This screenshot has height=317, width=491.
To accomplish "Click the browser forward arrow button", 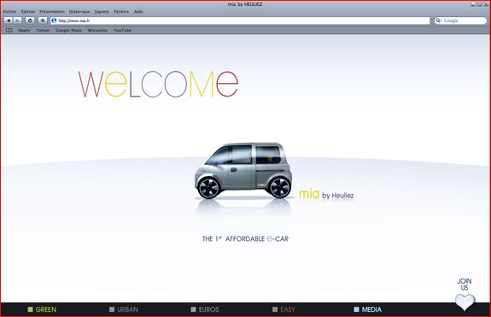I will [18, 21].
